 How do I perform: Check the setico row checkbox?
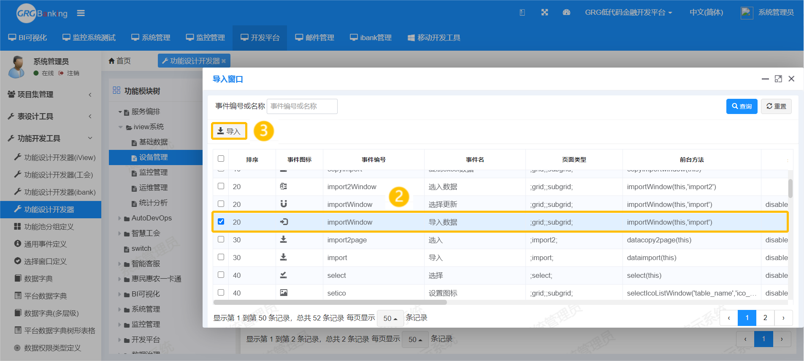coord(221,293)
